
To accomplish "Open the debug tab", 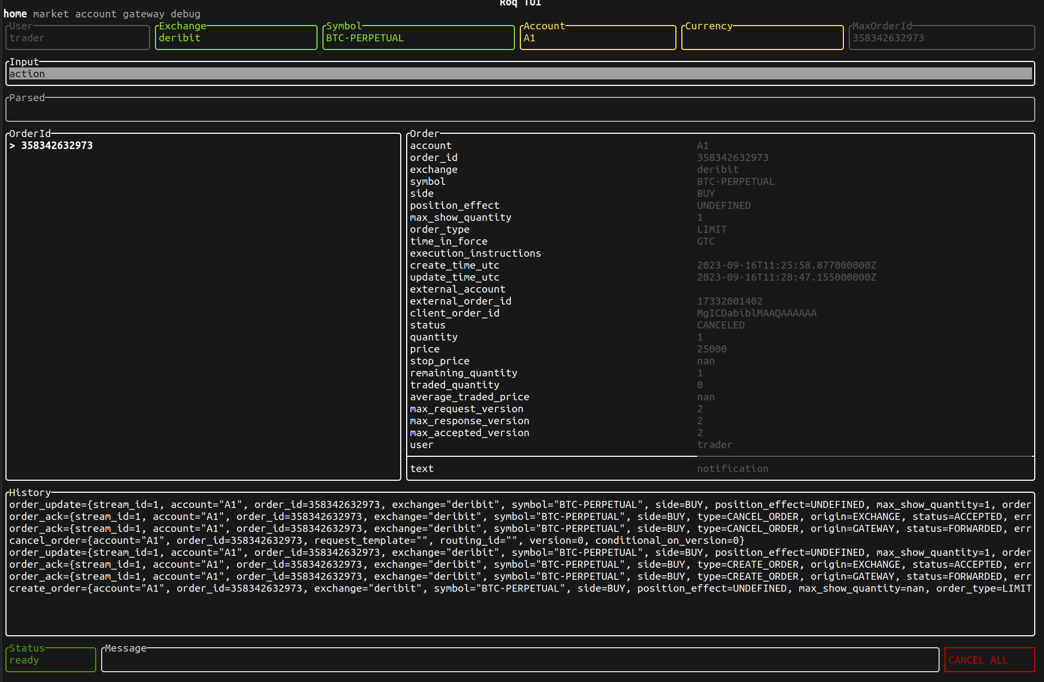I will [185, 14].
